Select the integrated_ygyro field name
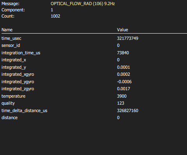This screenshot has width=187, height=155. pyautogui.click(x=18, y=82)
